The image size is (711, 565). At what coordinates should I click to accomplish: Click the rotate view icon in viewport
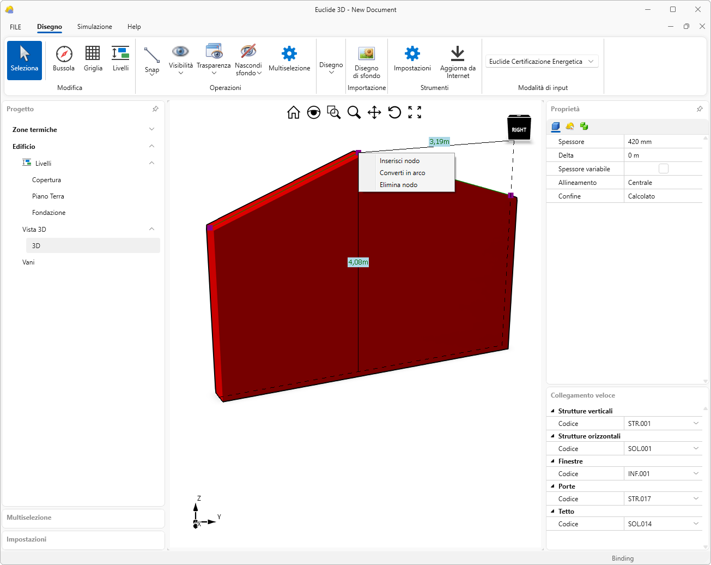pos(394,112)
